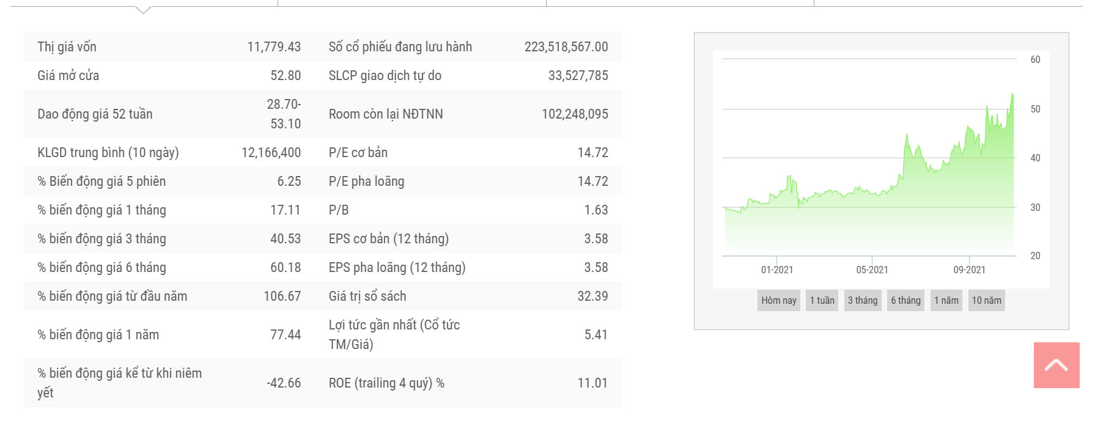Click the active tab's pointer triangle

click(x=143, y=10)
